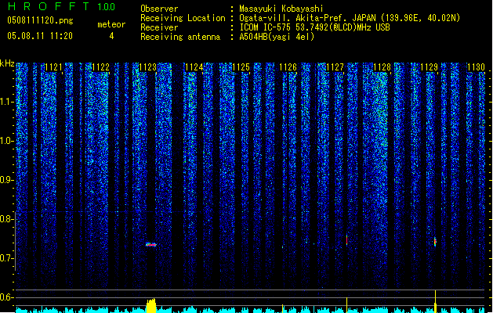Click the yellow power spike below 1127

tap(346, 305)
